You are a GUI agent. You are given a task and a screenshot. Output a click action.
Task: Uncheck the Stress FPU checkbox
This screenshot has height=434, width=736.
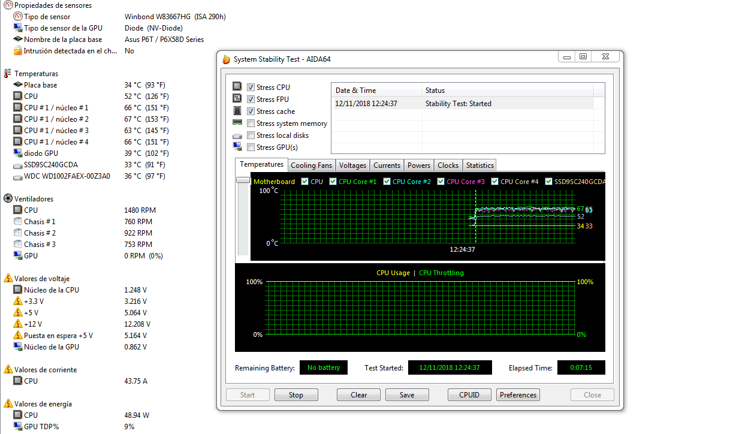click(x=251, y=100)
